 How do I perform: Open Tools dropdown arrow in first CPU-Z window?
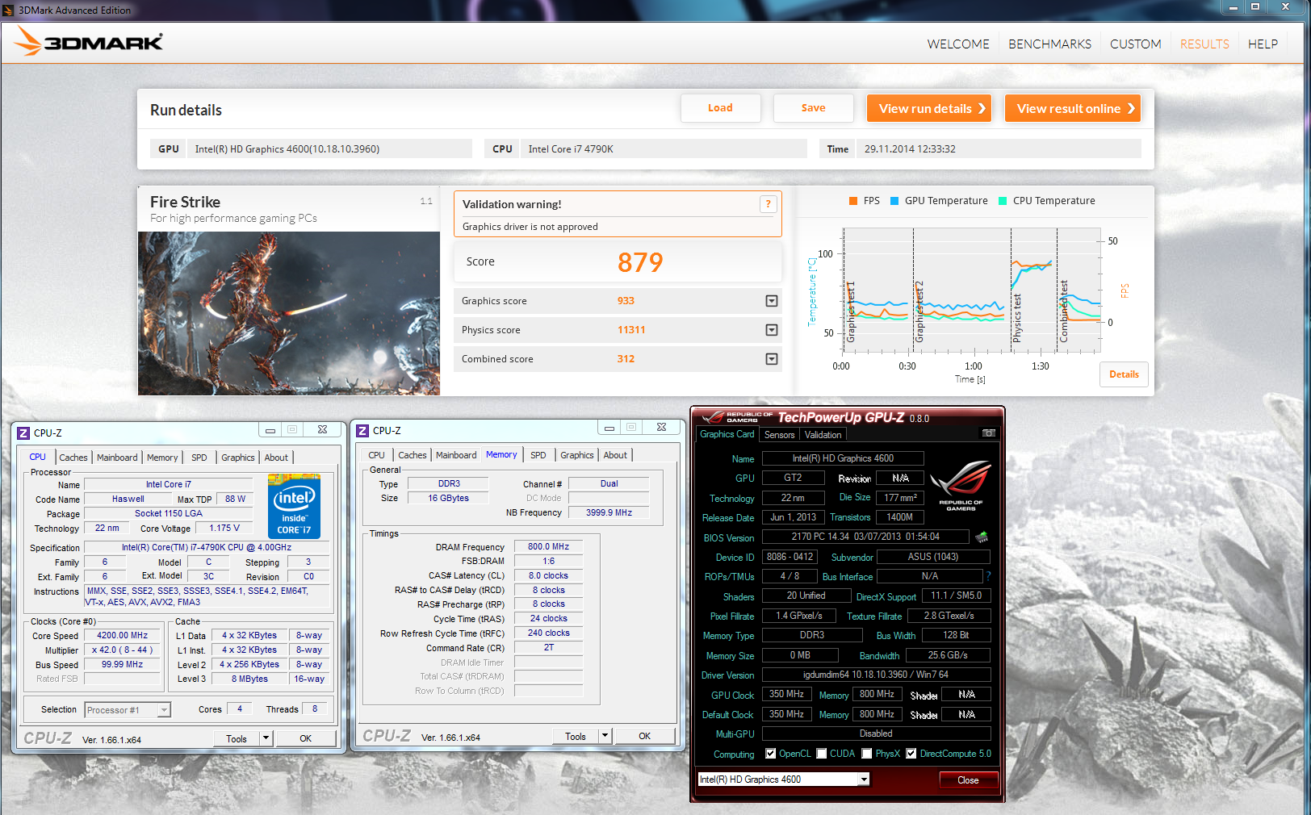click(266, 738)
